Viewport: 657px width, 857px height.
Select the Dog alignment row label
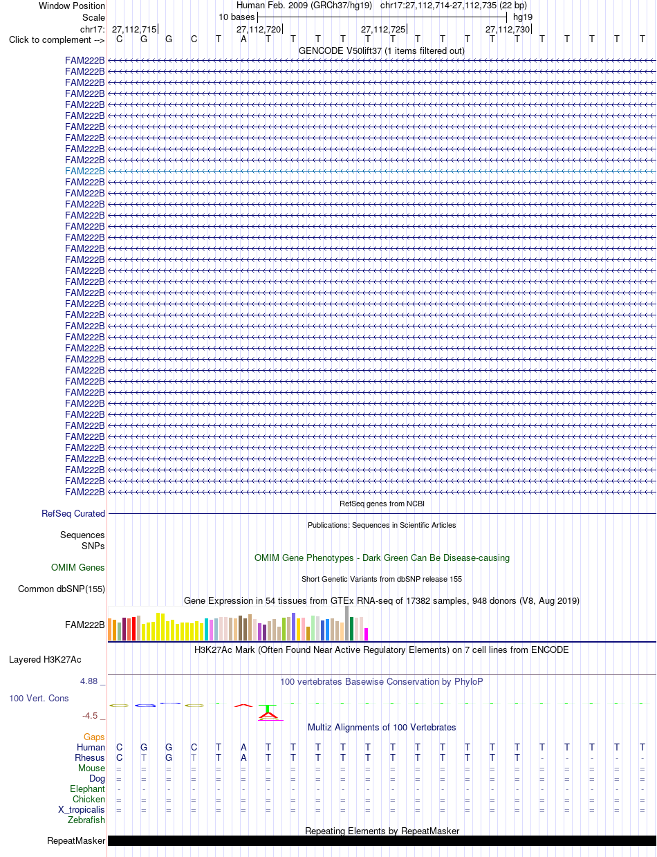click(x=97, y=778)
